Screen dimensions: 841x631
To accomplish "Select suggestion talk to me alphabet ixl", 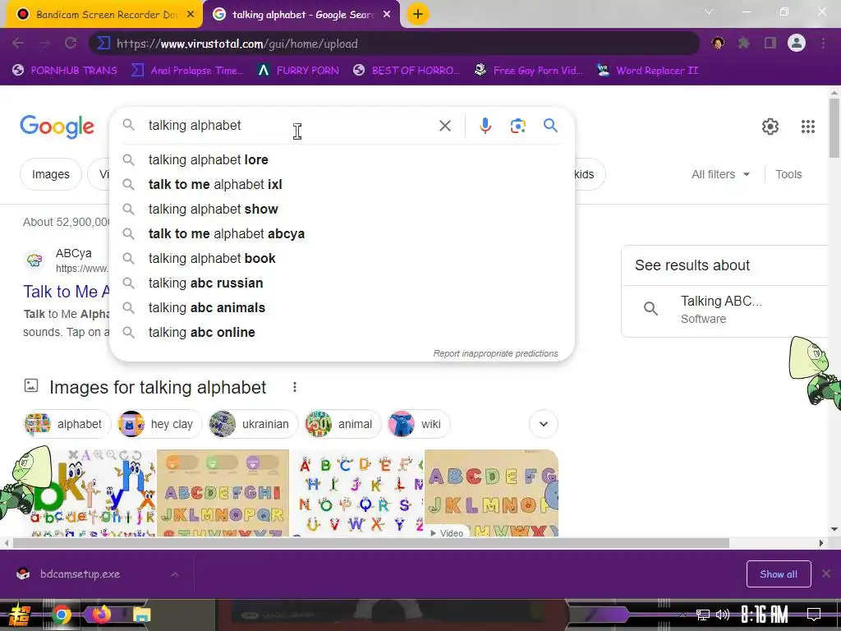I will pyautogui.click(x=342, y=185).
